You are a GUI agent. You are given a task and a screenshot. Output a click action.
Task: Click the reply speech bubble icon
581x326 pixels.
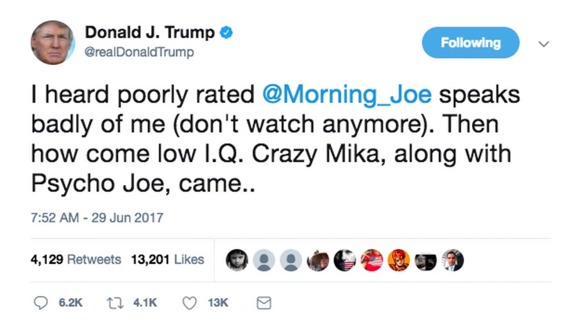click(40, 303)
